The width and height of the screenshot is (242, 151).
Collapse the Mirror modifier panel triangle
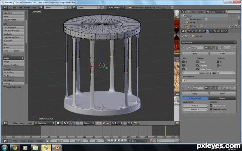coord(184,48)
